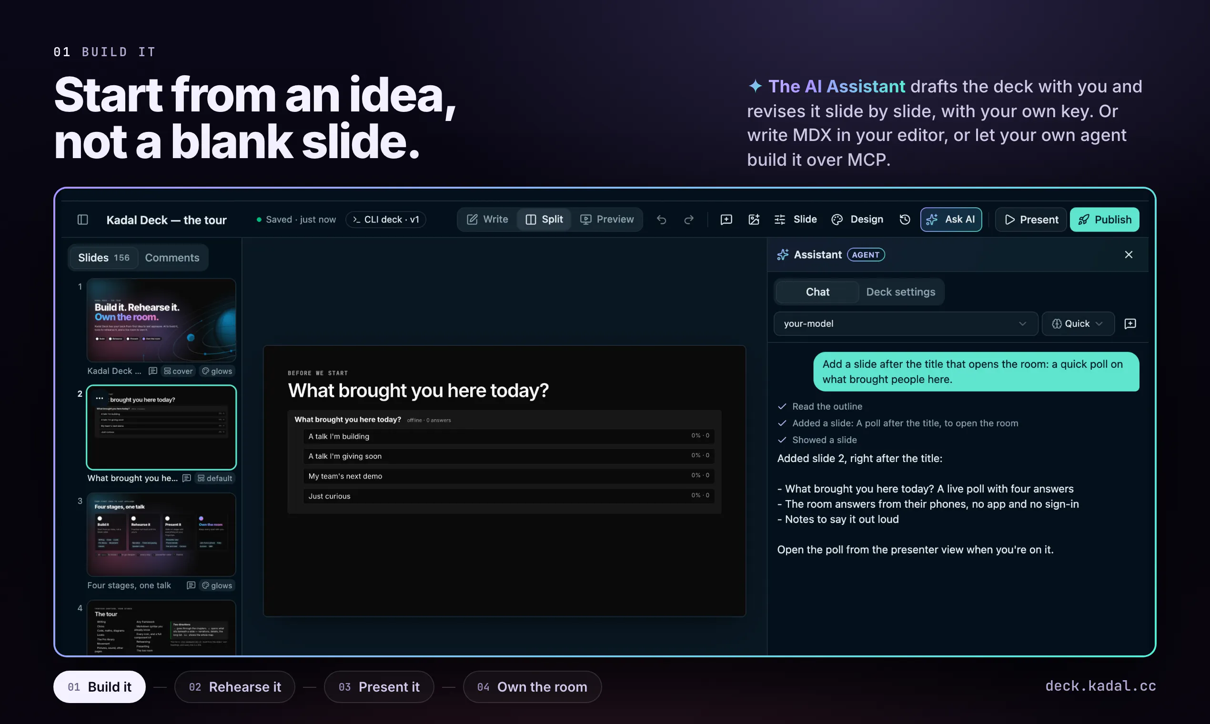Select poll answer 'My team's next demo'
The image size is (1210, 724).
point(508,476)
